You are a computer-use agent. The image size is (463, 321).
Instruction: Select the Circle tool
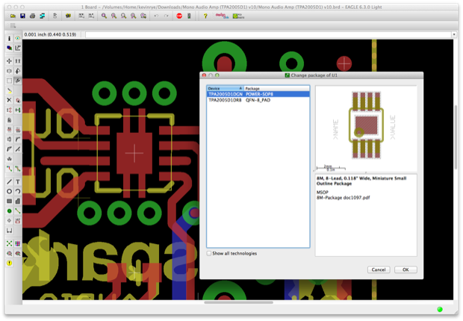point(9,191)
